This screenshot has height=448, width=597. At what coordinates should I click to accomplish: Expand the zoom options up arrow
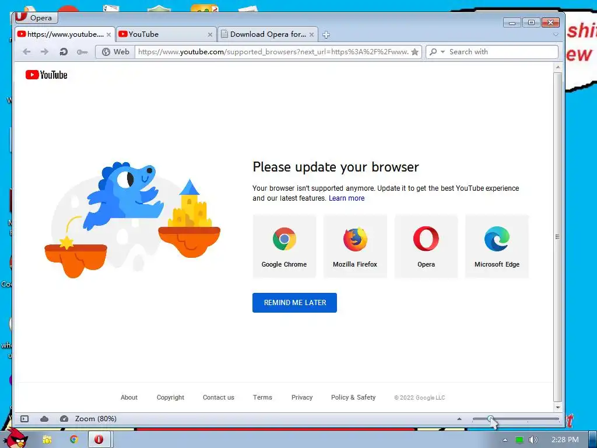(x=459, y=419)
